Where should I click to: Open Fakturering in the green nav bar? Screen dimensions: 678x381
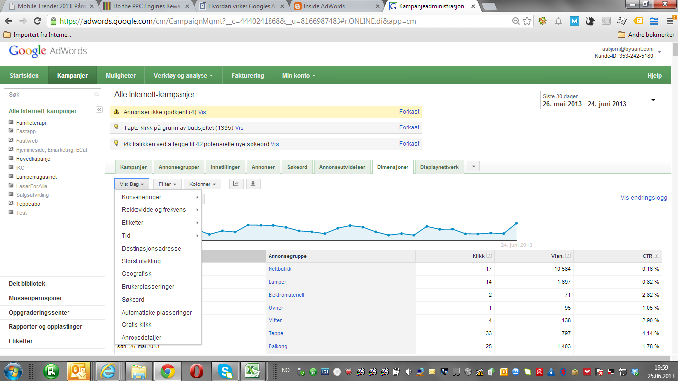coord(248,76)
